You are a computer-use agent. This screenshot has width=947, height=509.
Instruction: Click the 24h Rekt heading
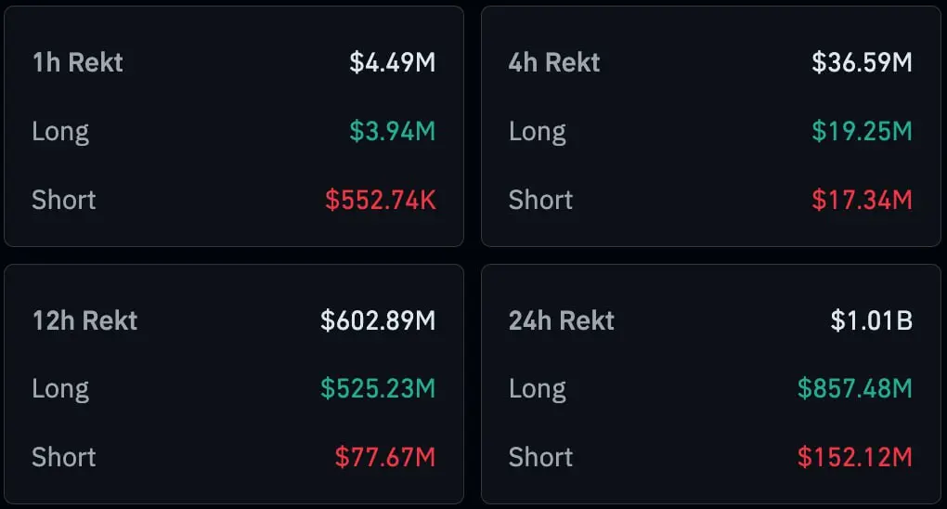click(562, 320)
